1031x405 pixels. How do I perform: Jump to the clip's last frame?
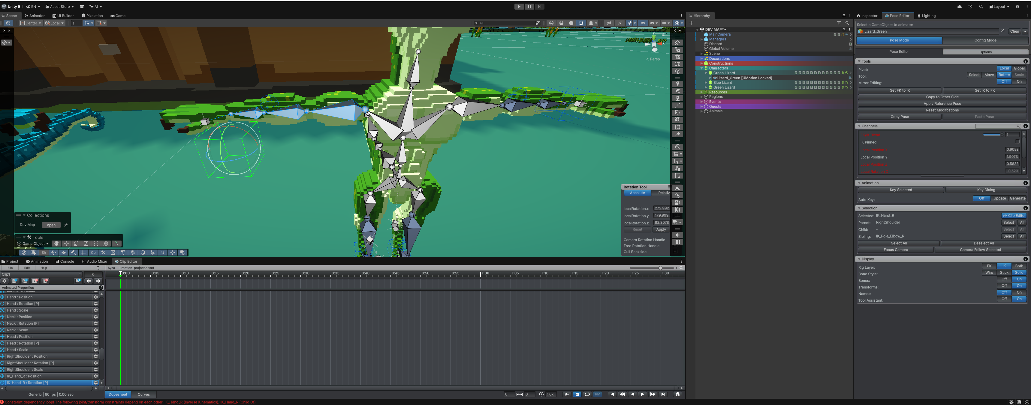663,394
